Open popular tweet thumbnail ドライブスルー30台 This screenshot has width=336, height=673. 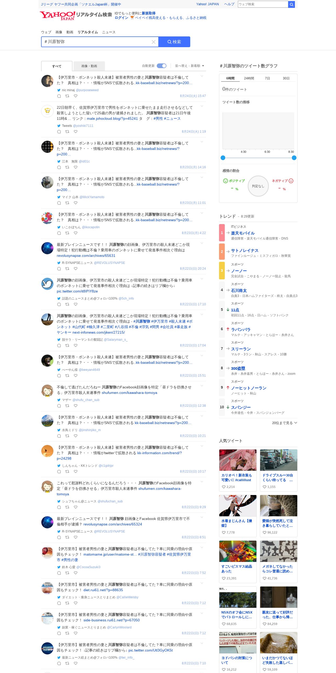click(x=279, y=460)
